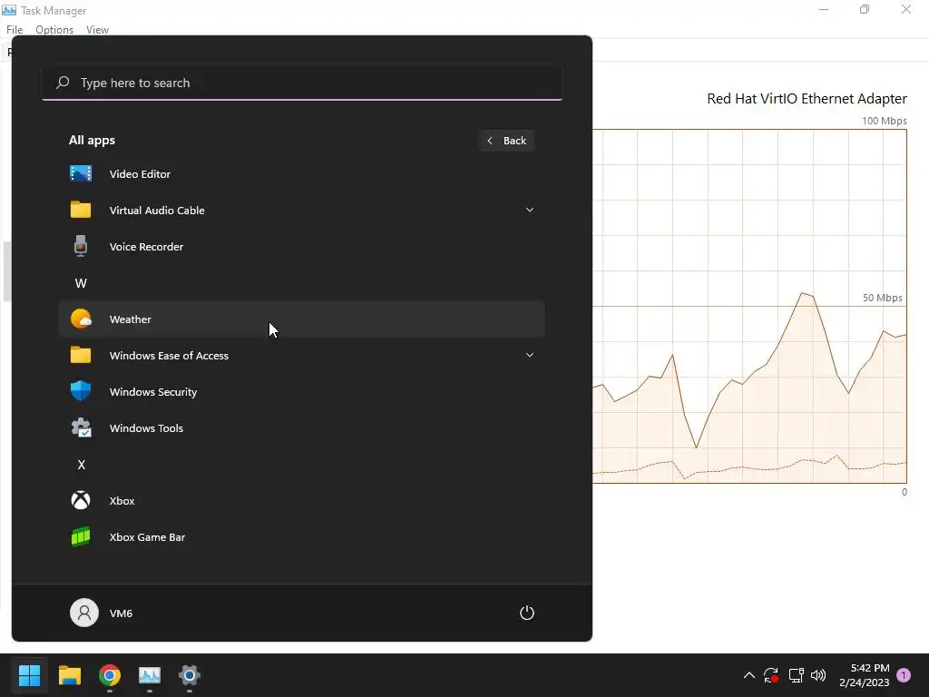Click the Windows Tools gear icon
929x697 pixels.
[x=81, y=428]
